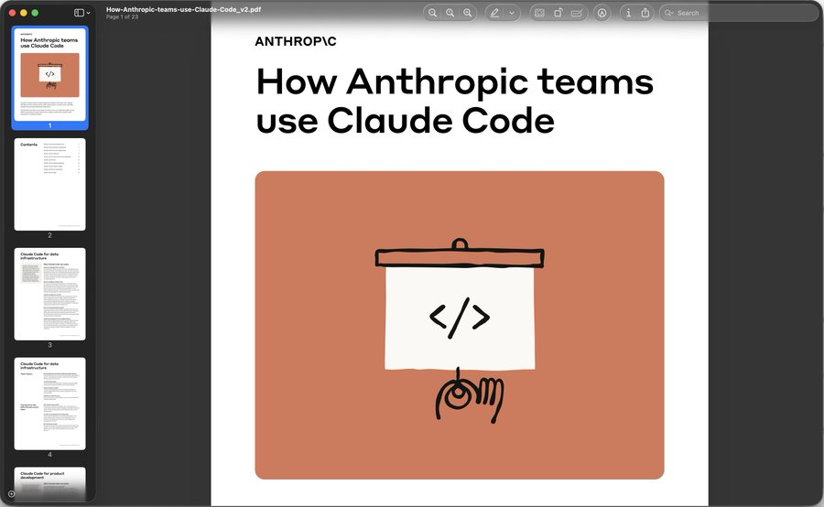Click into the Search field
Screen dimensions: 824x507
(739, 13)
